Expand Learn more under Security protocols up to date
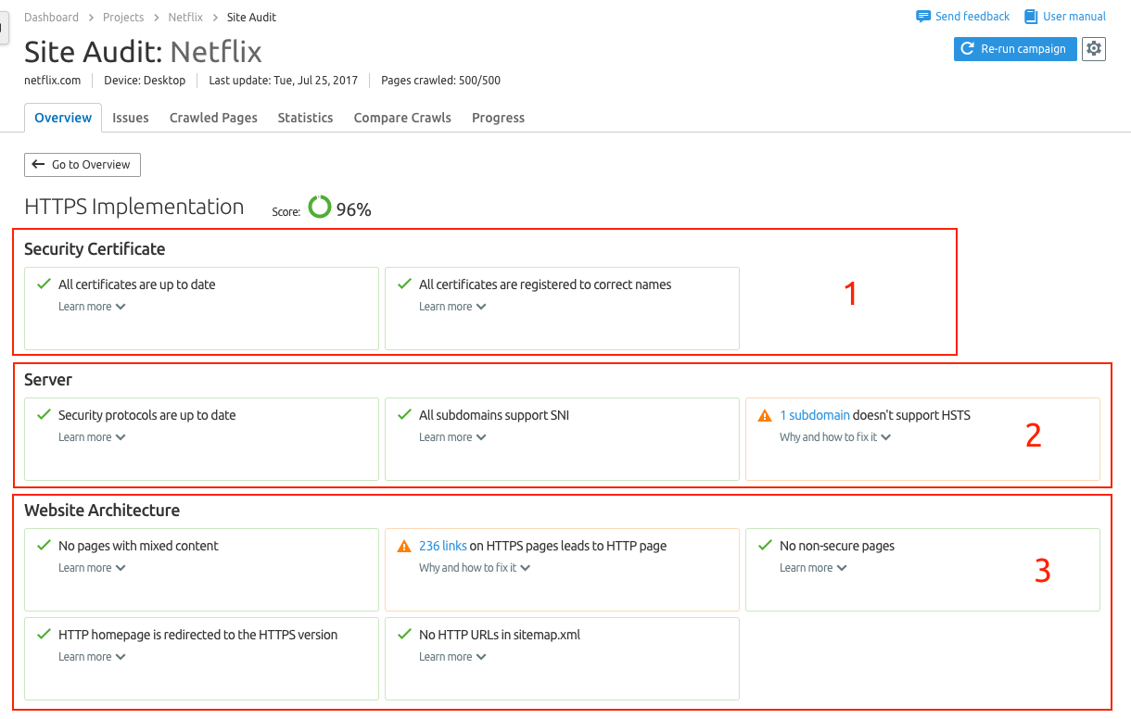 click(x=92, y=437)
